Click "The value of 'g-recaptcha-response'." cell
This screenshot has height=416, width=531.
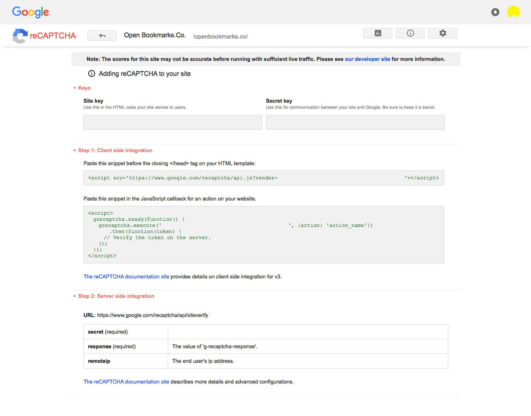point(308,346)
